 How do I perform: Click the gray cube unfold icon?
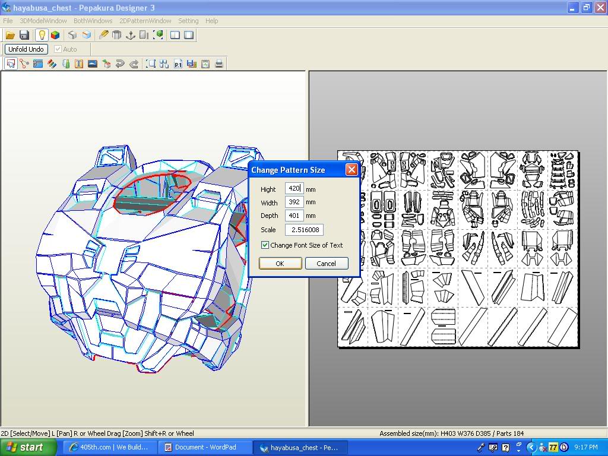point(72,35)
